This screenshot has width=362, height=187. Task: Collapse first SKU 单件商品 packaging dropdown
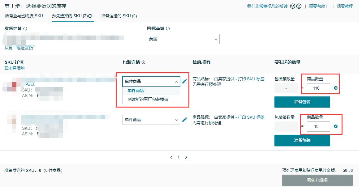tap(151, 81)
